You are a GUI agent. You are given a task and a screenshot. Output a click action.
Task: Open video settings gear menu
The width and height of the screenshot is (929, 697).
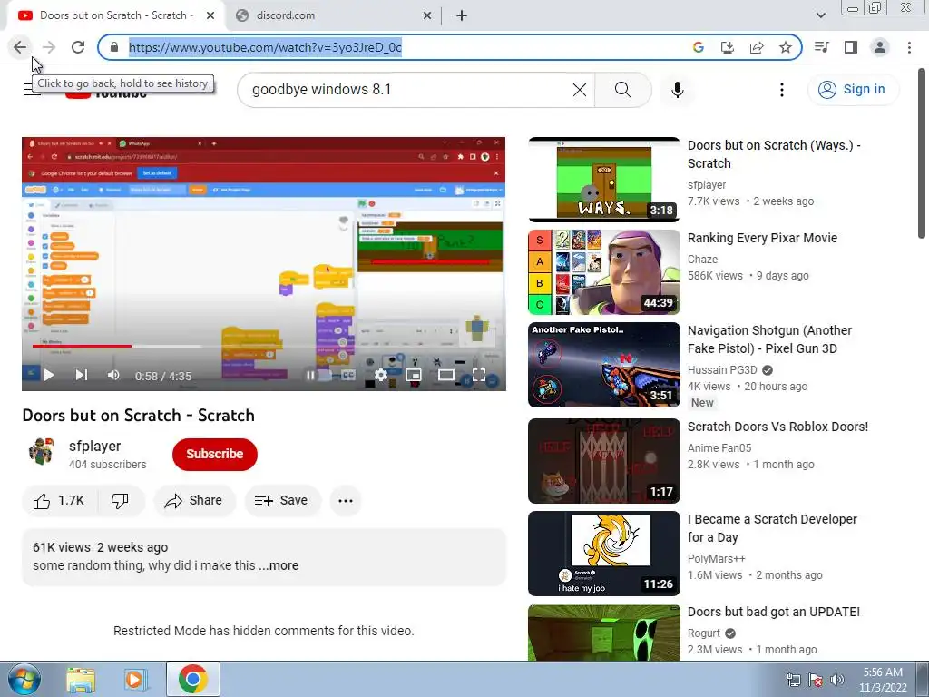[381, 375]
